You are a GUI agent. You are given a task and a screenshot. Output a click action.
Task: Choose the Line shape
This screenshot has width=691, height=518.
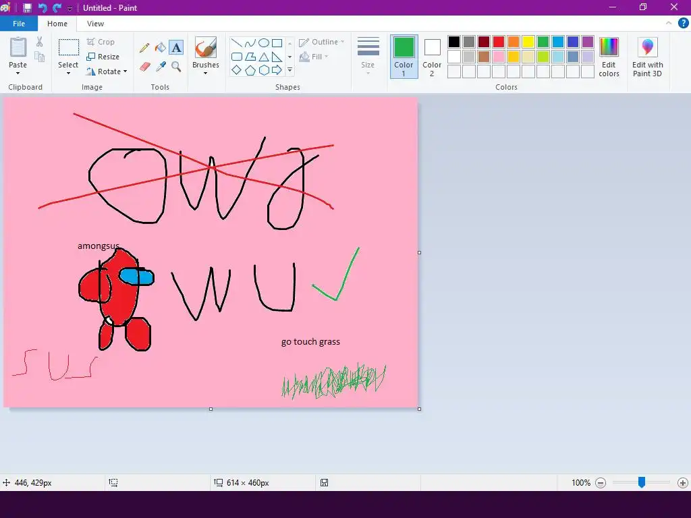coord(237,42)
